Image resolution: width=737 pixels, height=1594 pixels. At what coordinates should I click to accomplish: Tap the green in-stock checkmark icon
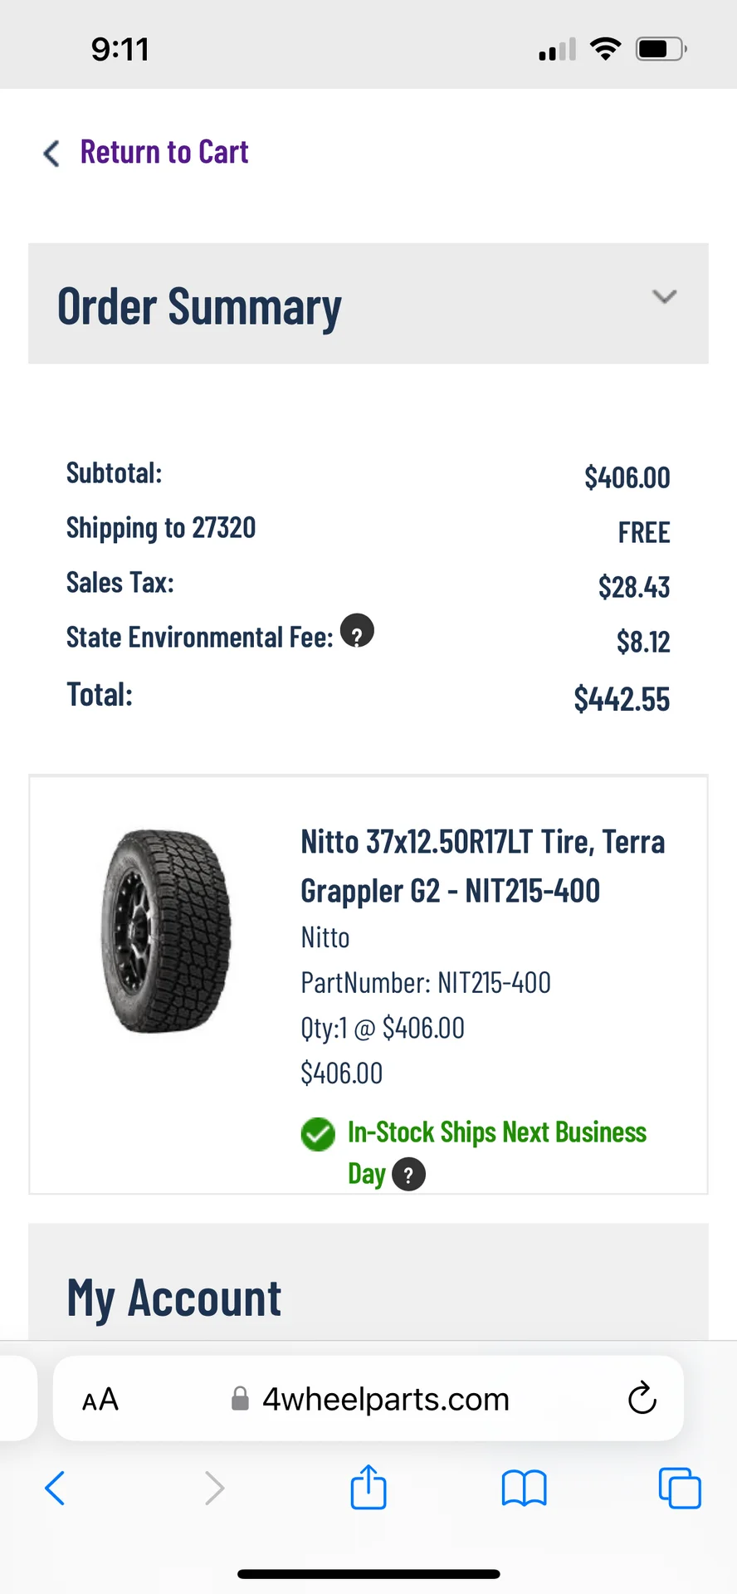[318, 1134]
